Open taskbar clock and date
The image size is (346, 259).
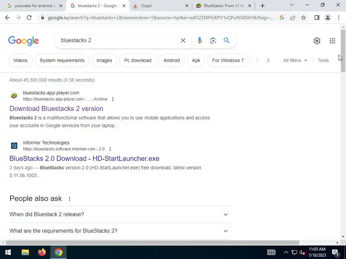317,252
